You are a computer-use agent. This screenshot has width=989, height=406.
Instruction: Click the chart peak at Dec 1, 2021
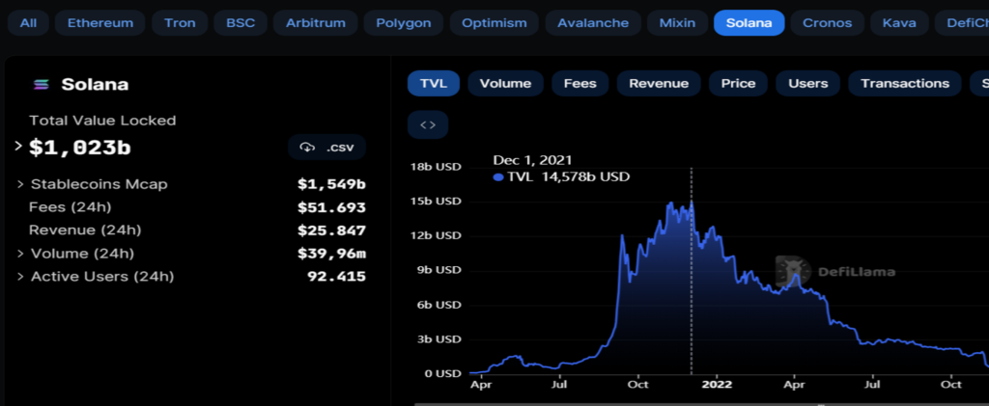[x=692, y=203]
